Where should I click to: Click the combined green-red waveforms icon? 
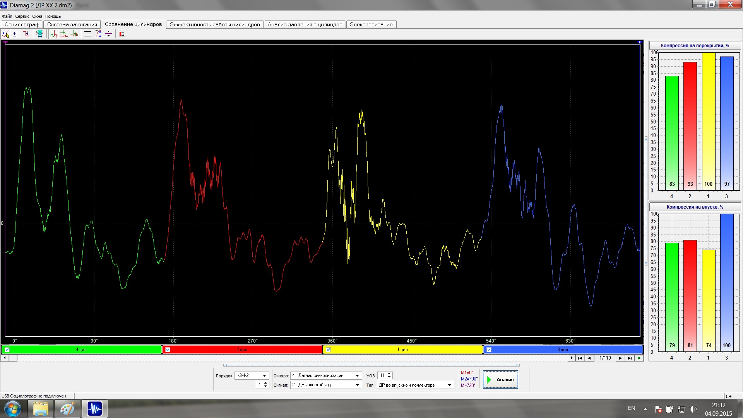point(53,34)
